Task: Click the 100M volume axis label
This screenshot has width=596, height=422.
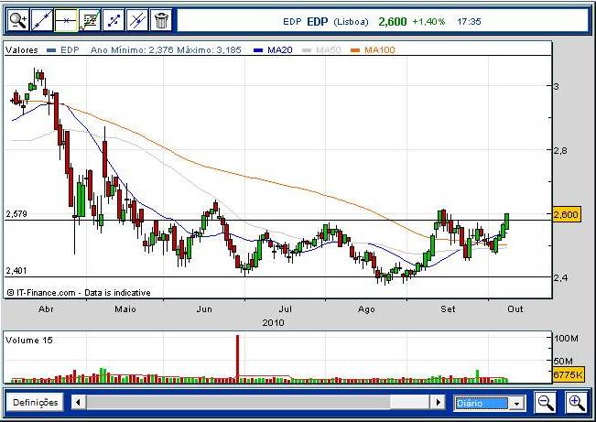Action: pos(567,339)
